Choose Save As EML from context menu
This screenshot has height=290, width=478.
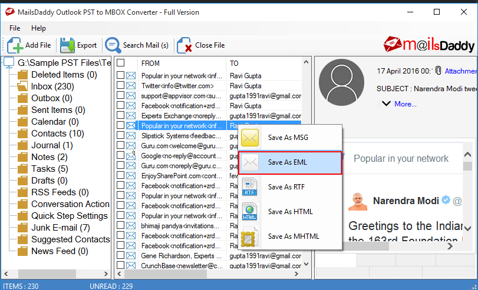tap(290, 162)
